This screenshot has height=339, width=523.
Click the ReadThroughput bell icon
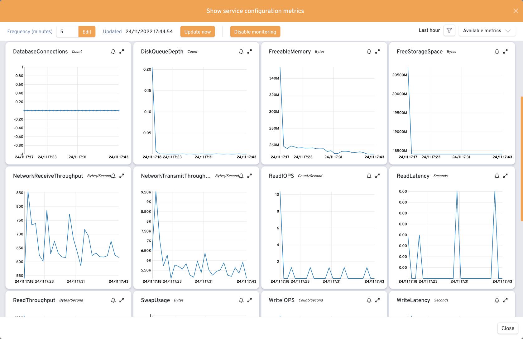point(113,300)
